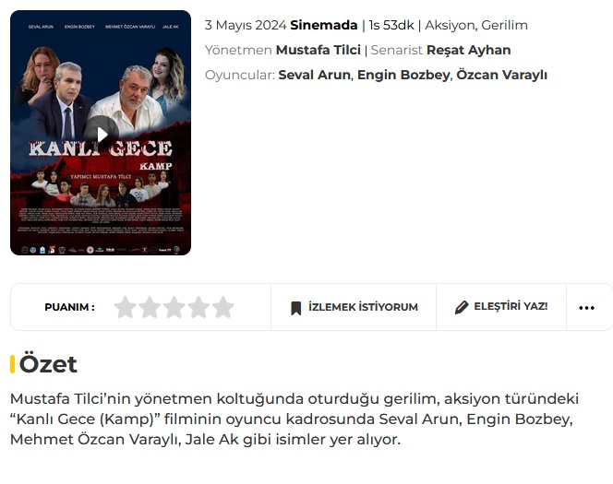Click the Aksiyon genre link
Image resolution: width=613 pixels, height=484 pixels.
[451, 25]
